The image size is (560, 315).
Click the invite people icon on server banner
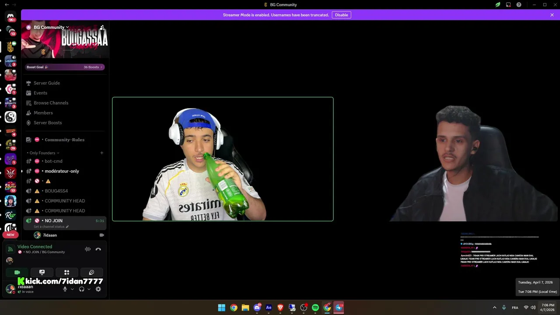pos(102,27)
